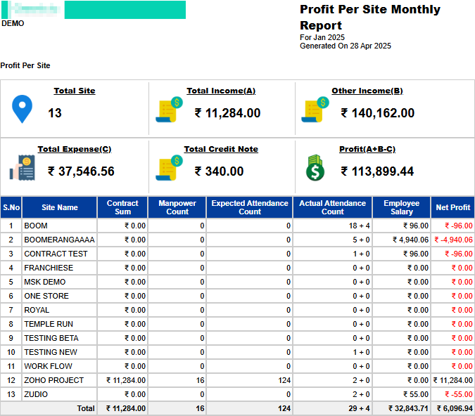Select the Other Income(B) heading
This screenshot has width=475, height=416.
(367, 91)
